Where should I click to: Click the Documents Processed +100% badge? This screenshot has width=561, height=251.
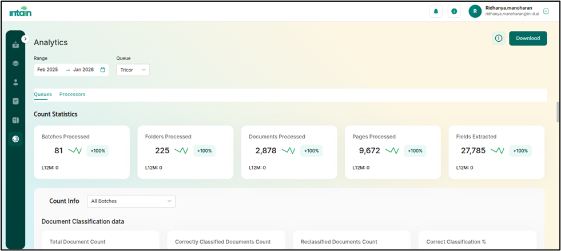click(x=311, y=151)
